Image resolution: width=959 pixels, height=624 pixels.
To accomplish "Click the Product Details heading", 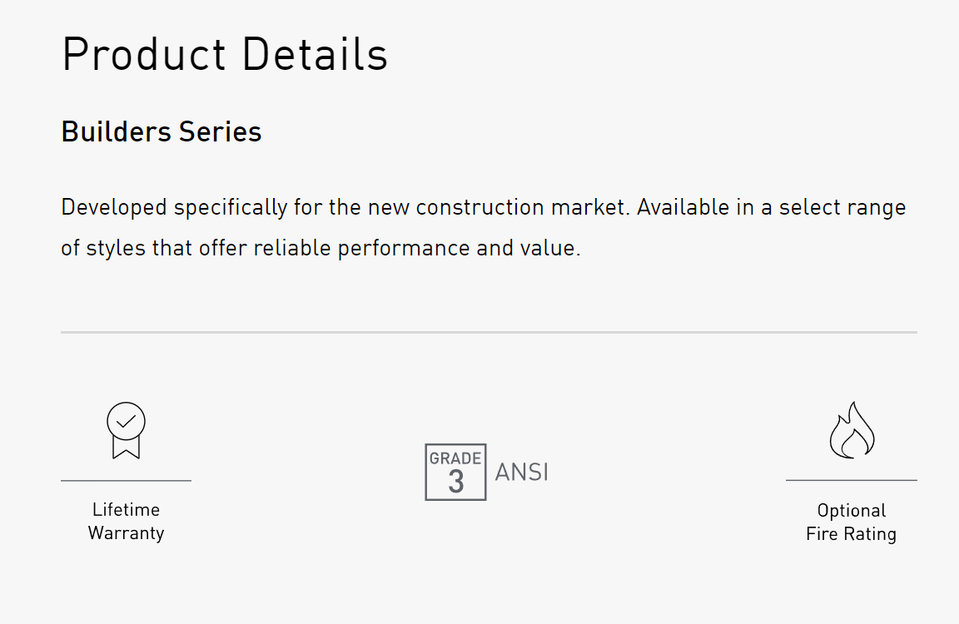I will tap(225, 54).
